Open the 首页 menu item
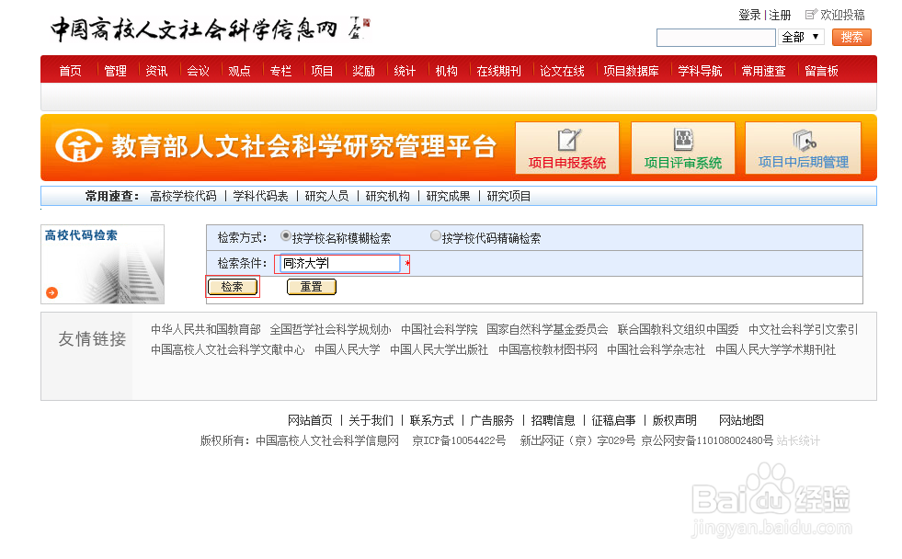This screenshot has width=902, height=559. tap(69, 69)
